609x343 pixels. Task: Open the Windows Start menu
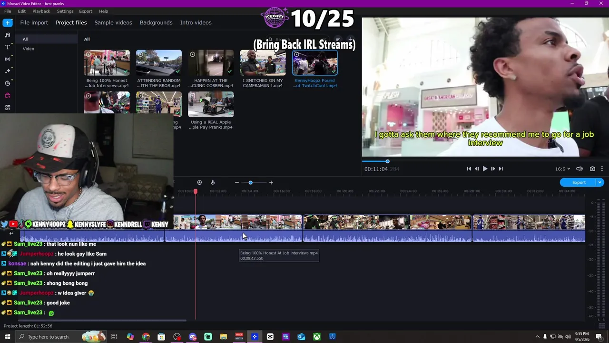click(x=7, y=337)
